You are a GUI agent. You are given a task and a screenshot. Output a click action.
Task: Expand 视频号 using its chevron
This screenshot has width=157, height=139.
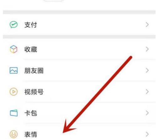click(147, 92)
